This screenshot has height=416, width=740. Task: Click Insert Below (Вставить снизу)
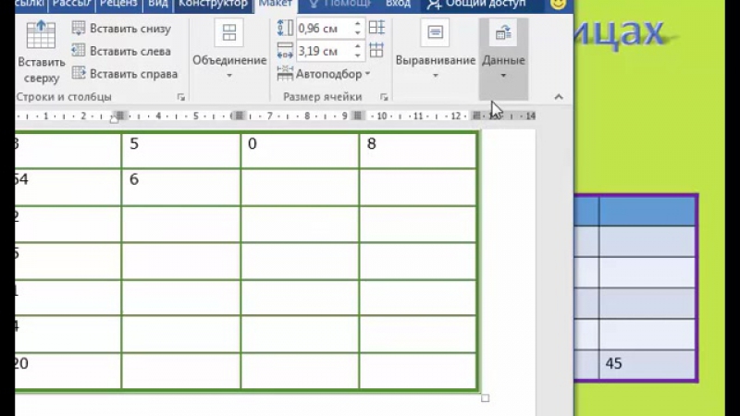(120, 29)
